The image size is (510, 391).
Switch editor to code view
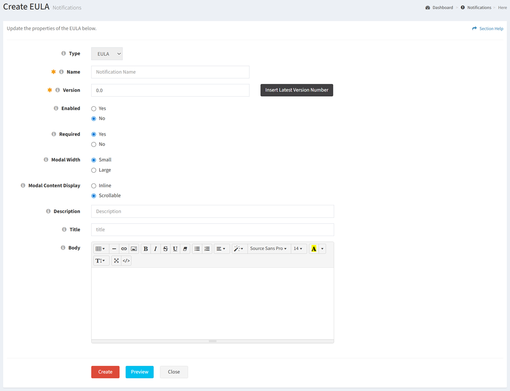tap(126, 261)
